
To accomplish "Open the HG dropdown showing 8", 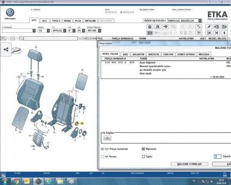I will (74, 31).
